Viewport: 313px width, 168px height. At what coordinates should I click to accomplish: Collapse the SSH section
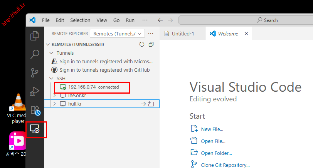51,78
